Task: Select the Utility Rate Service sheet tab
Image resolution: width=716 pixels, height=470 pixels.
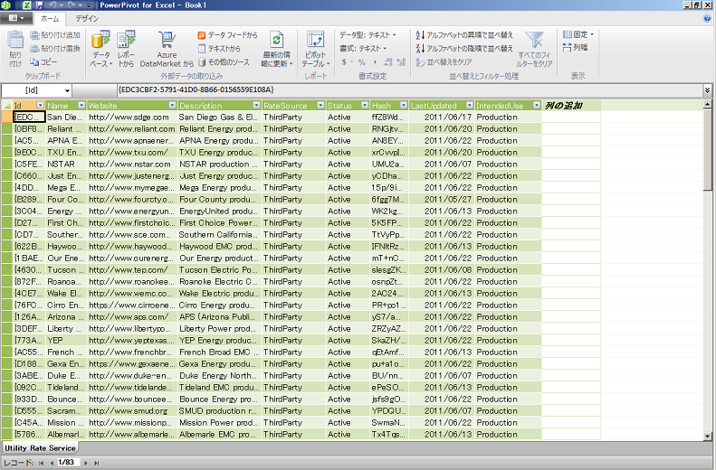Action: tap(40, 447)
